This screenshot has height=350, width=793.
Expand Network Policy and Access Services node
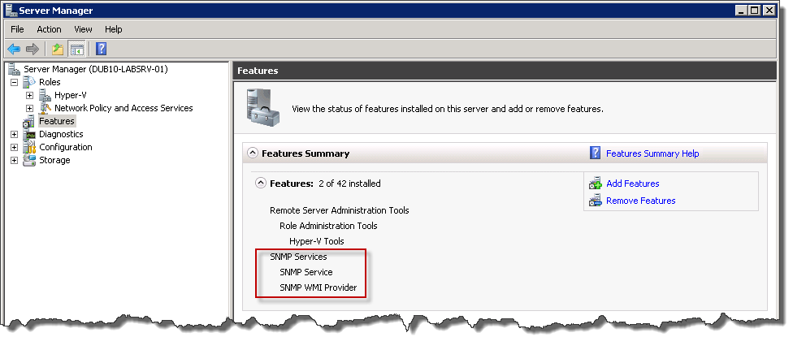point(29,108)
